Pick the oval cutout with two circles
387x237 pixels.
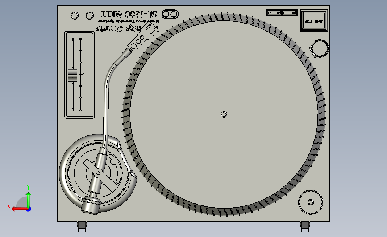coord(170,14)
